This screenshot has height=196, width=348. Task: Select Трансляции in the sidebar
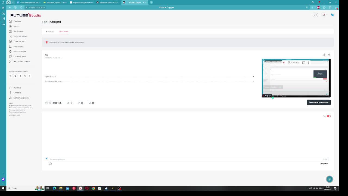coord(19,41)
